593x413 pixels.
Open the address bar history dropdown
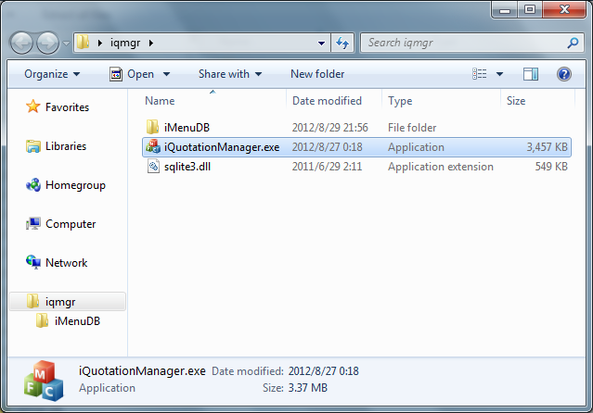pyautogui.click(x=321, y=43)
